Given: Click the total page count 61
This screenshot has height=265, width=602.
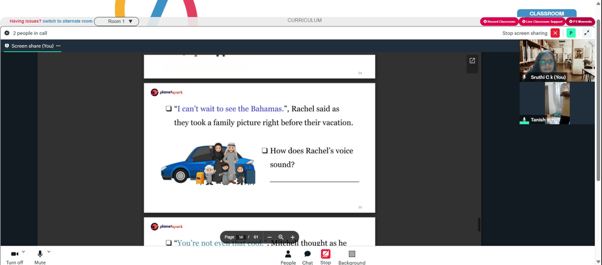Looking at the screenshot, I should 256,237.
